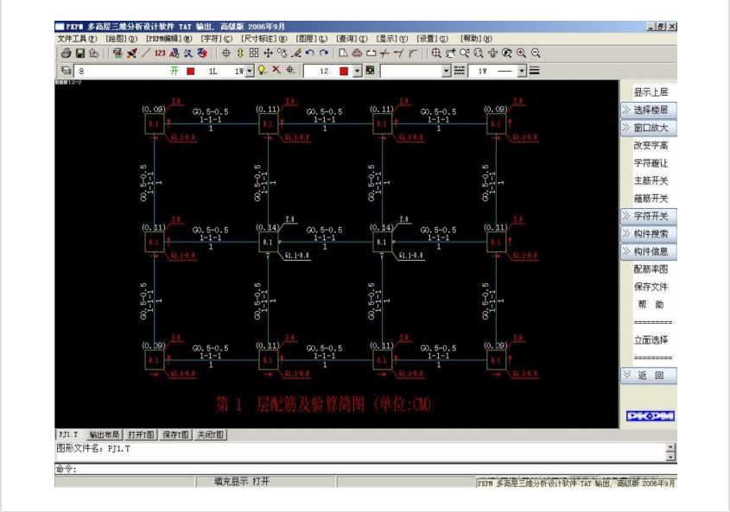The width and height of the screenshot is (730, 512).
Task: Click the red diagonal line draw tool
Action: (x=146, y=53)
